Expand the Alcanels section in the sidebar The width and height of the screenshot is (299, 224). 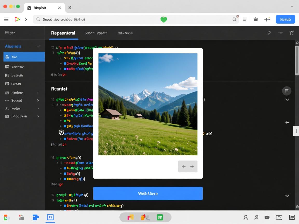pyautogui.click(x=38, y=46)
